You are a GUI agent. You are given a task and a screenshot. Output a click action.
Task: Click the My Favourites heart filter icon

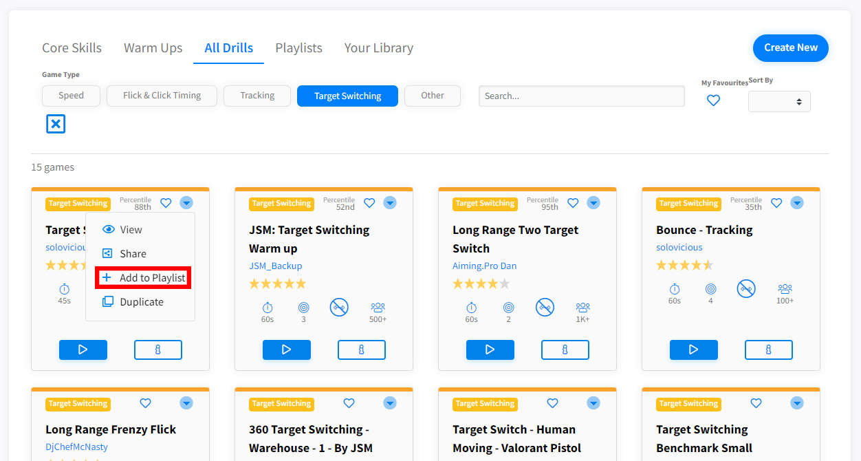pos(713,100)
